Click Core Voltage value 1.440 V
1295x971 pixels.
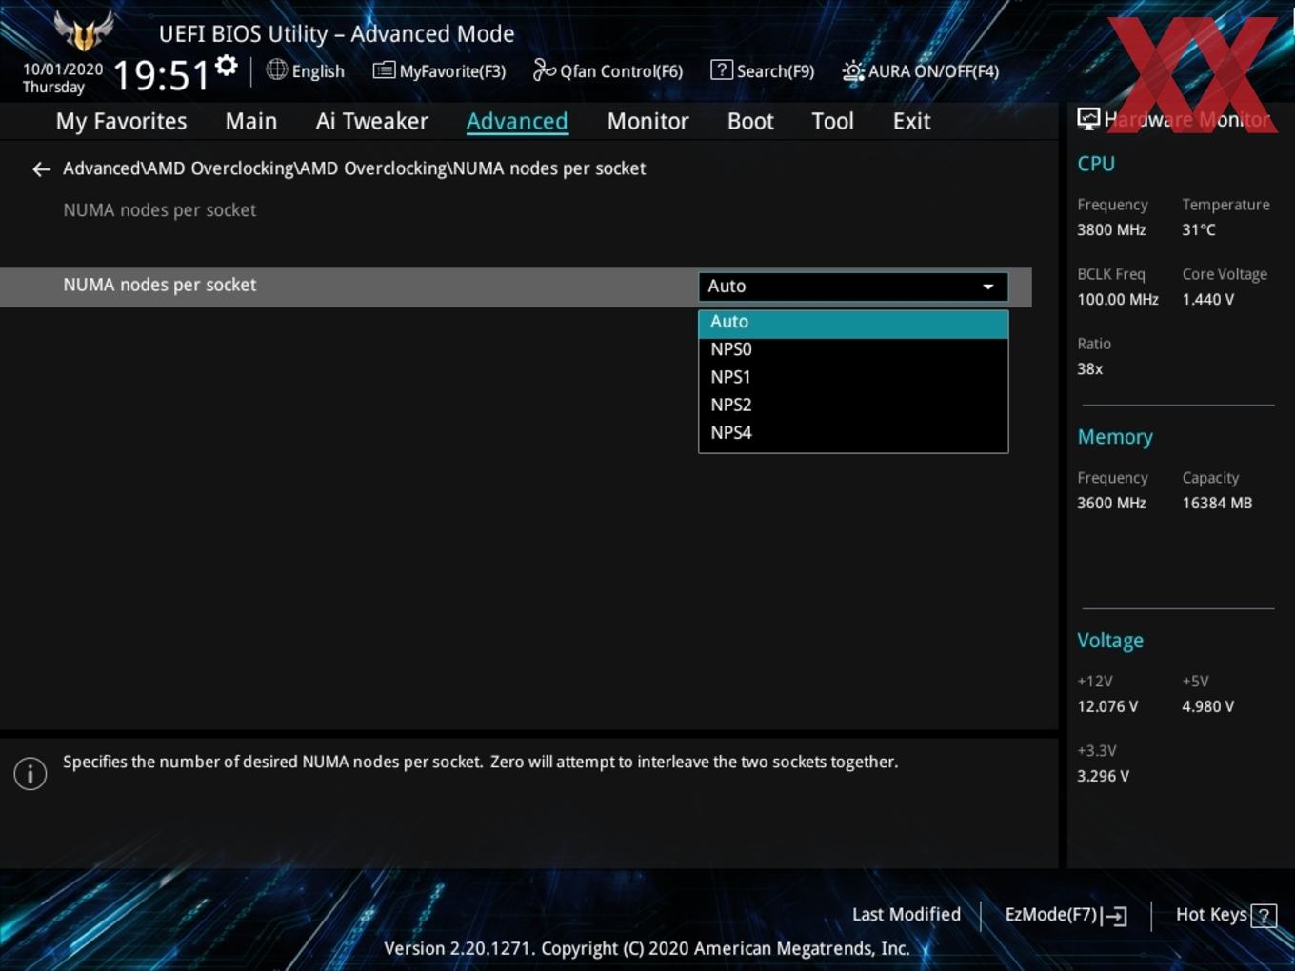point(1207,300)
